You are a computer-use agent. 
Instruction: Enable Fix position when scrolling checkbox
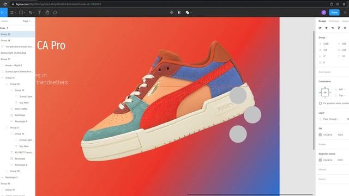click(x=320, y=103)
